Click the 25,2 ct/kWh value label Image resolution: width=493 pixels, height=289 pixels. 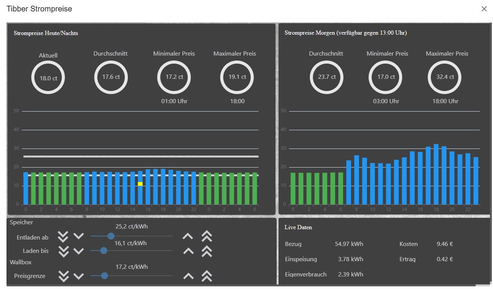coord(132,227)
